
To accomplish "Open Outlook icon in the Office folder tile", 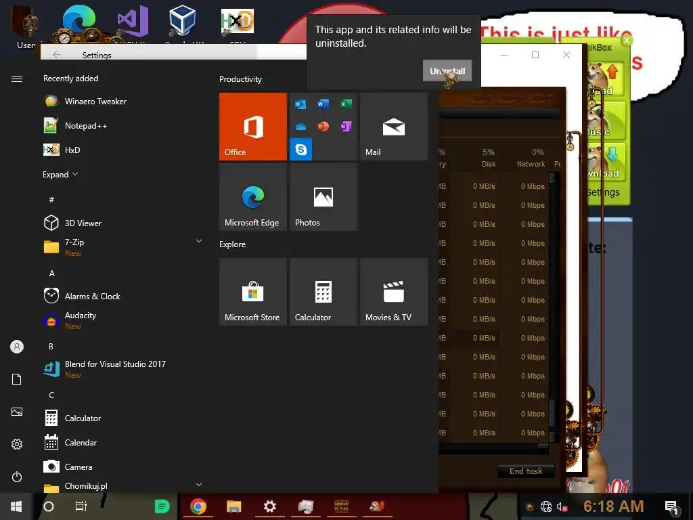I will (300, 104).
